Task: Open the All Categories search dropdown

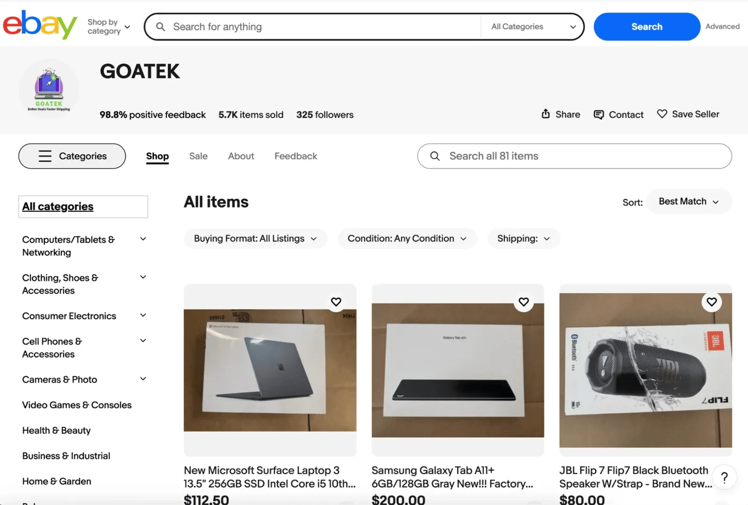Action: point(533,27)
